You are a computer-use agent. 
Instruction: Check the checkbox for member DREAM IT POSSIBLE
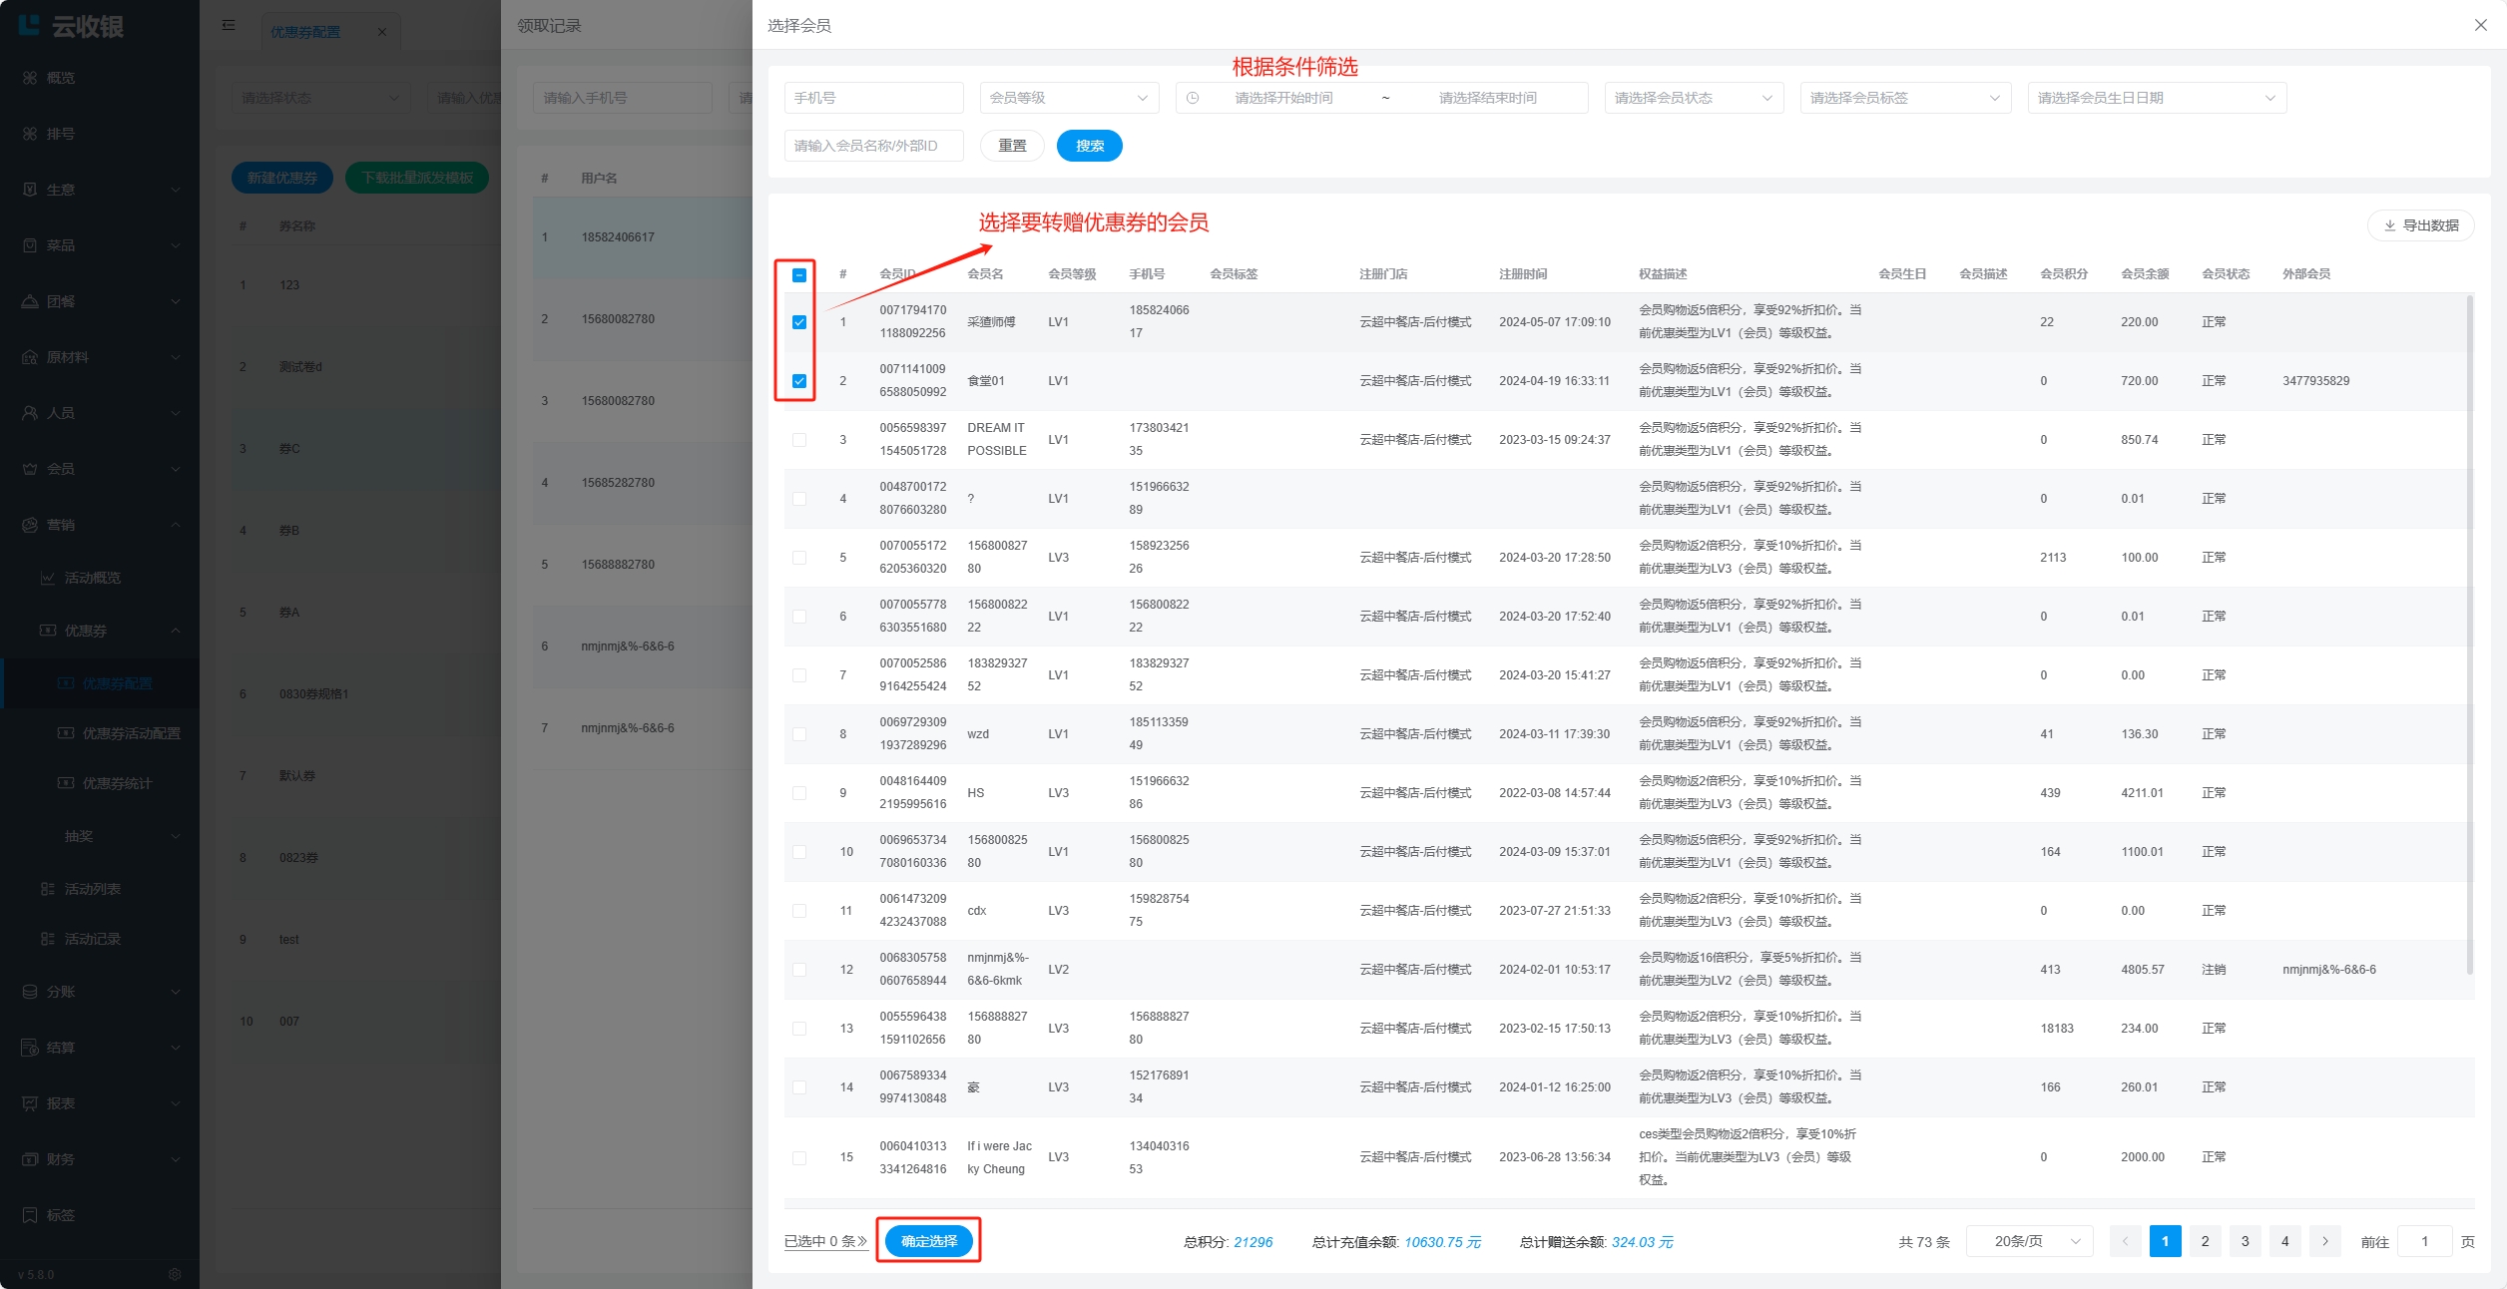tap(799, 440)
